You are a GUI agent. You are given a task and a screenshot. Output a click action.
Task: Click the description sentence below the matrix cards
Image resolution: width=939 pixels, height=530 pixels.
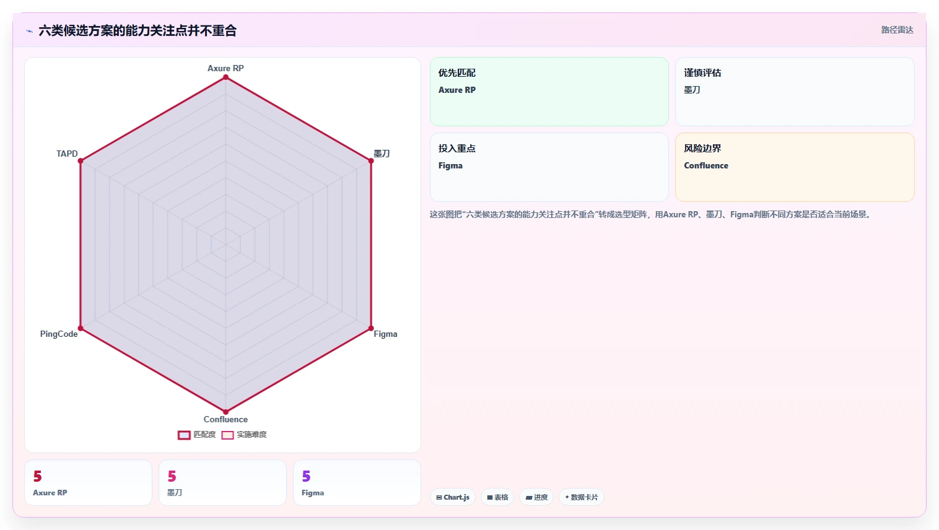pyautogui.click(x=651, y=214)
